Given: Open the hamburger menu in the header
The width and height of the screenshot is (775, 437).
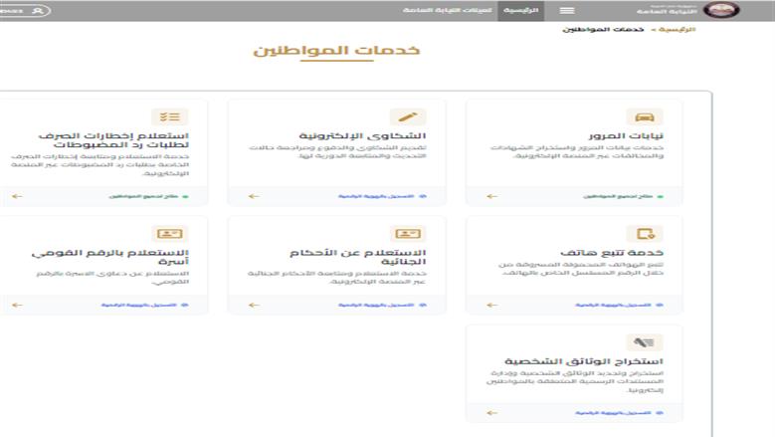Looking at the screenshot, I should tap(567, 10).
